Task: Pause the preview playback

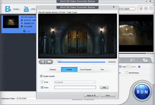Action: pyautogui.click(x=43, y=62)
